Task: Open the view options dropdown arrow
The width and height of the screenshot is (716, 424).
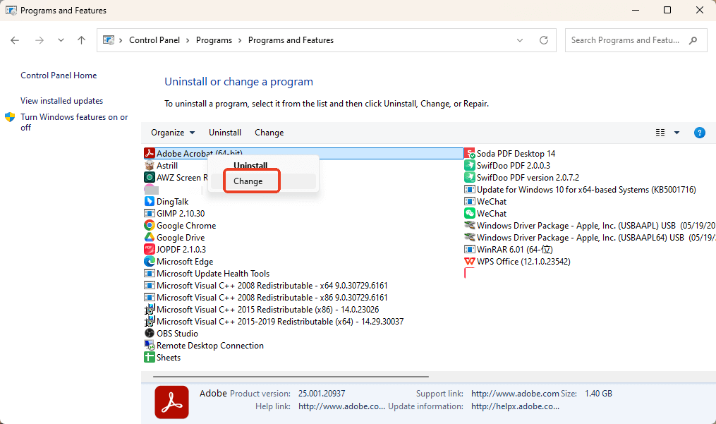Action: point(676,132)
